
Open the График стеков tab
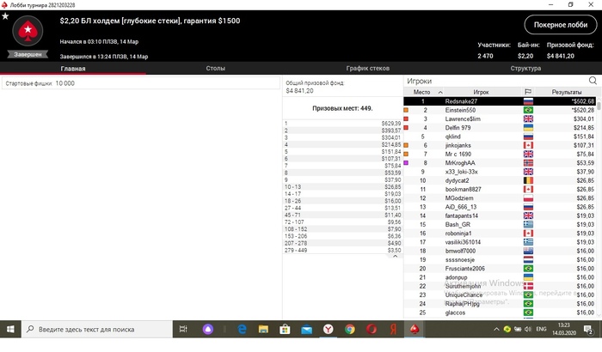[368, 68]
